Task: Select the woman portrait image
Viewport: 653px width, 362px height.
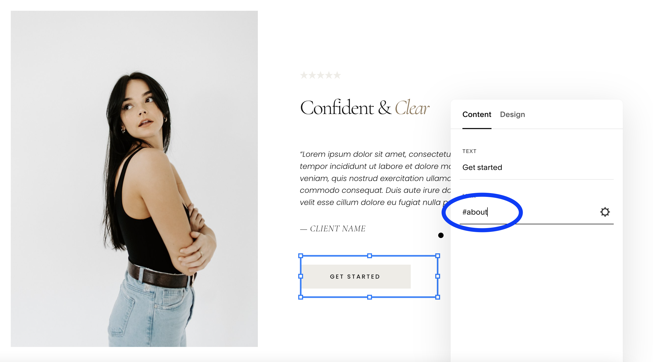Action: [134, 179]
